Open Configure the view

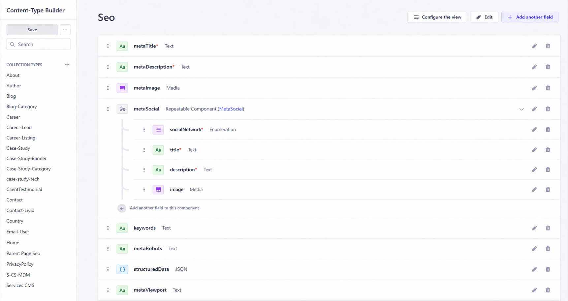[437, 17]
